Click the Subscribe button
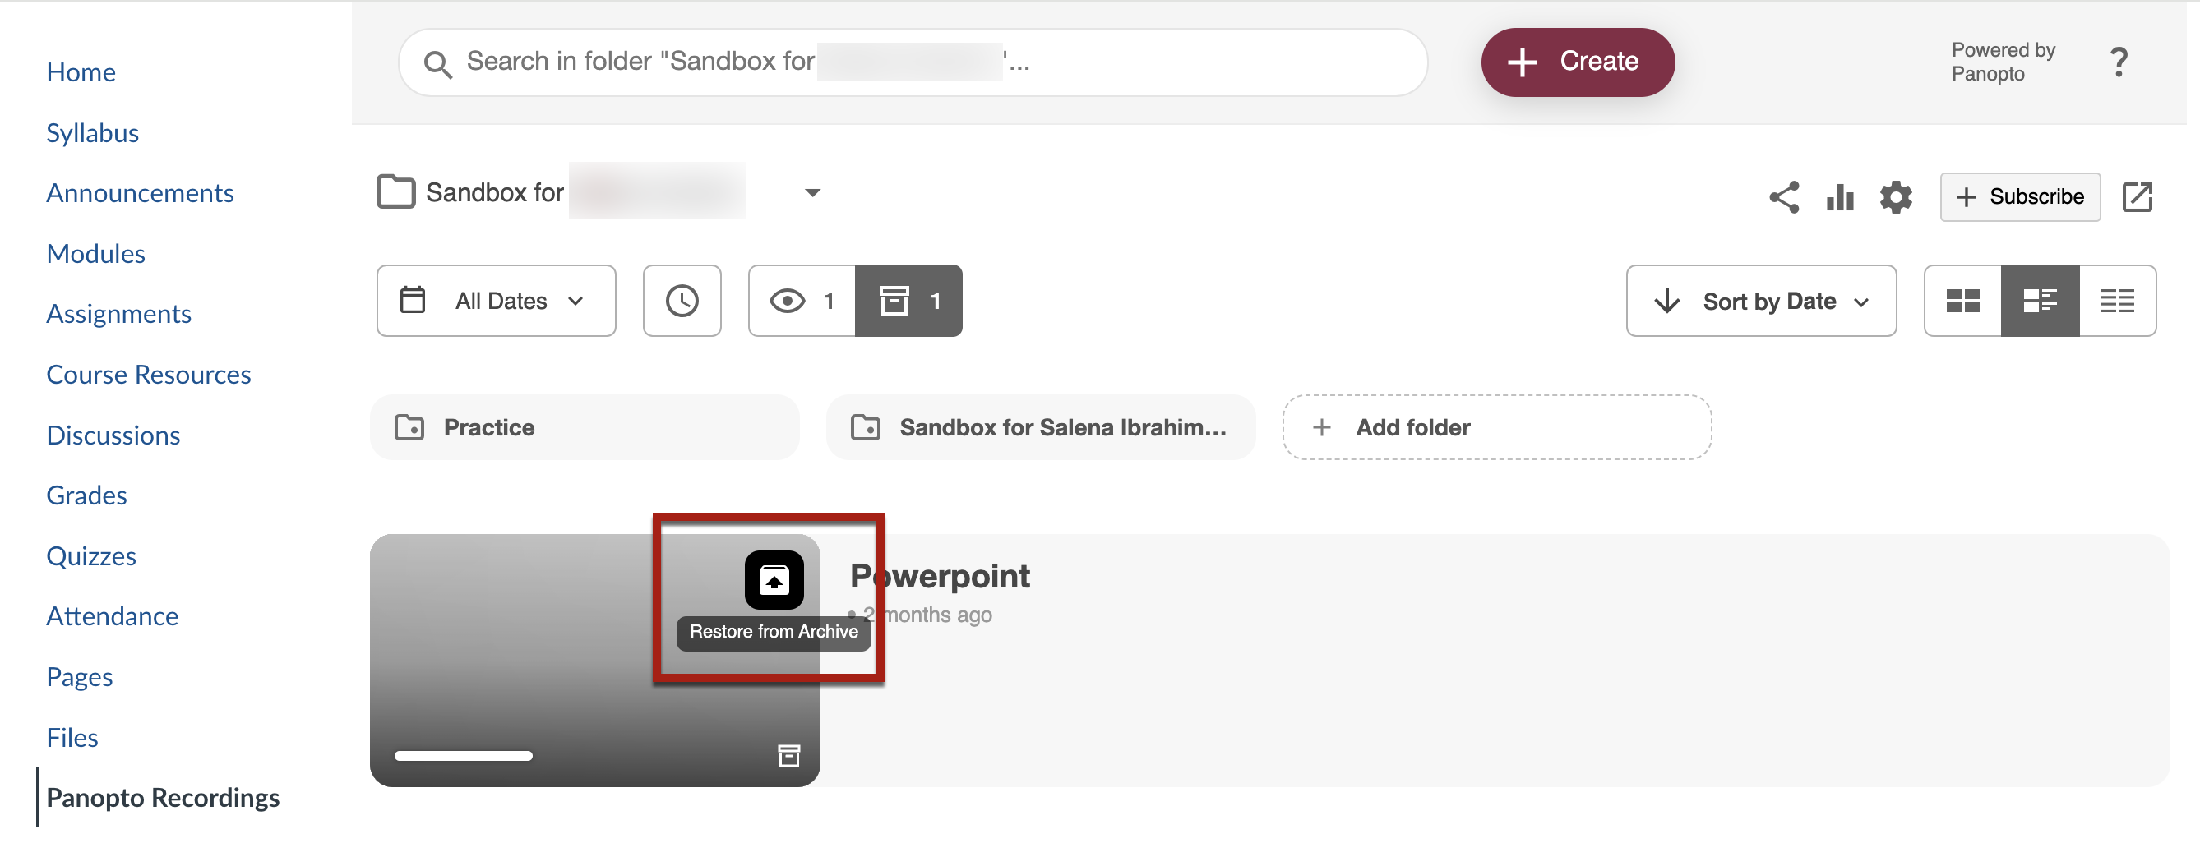The width and height of the screenshot is (2200, 843). pos(2020,197)
